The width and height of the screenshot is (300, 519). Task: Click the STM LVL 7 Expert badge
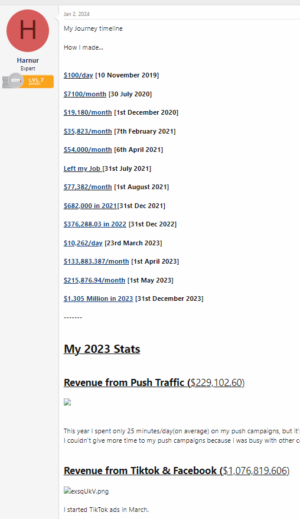coord(28,81)
